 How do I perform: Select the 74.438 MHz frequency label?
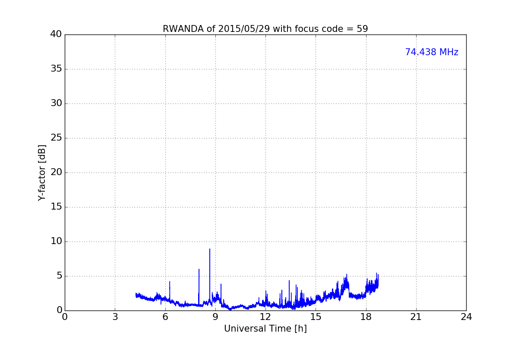pos(432,52)
